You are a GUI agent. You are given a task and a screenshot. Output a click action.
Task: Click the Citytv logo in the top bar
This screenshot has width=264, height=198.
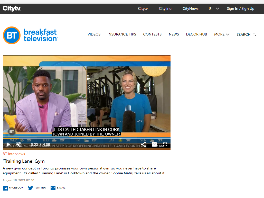(12, 8)
